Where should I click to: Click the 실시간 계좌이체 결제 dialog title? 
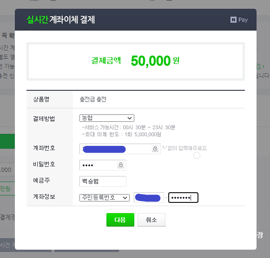60,19
